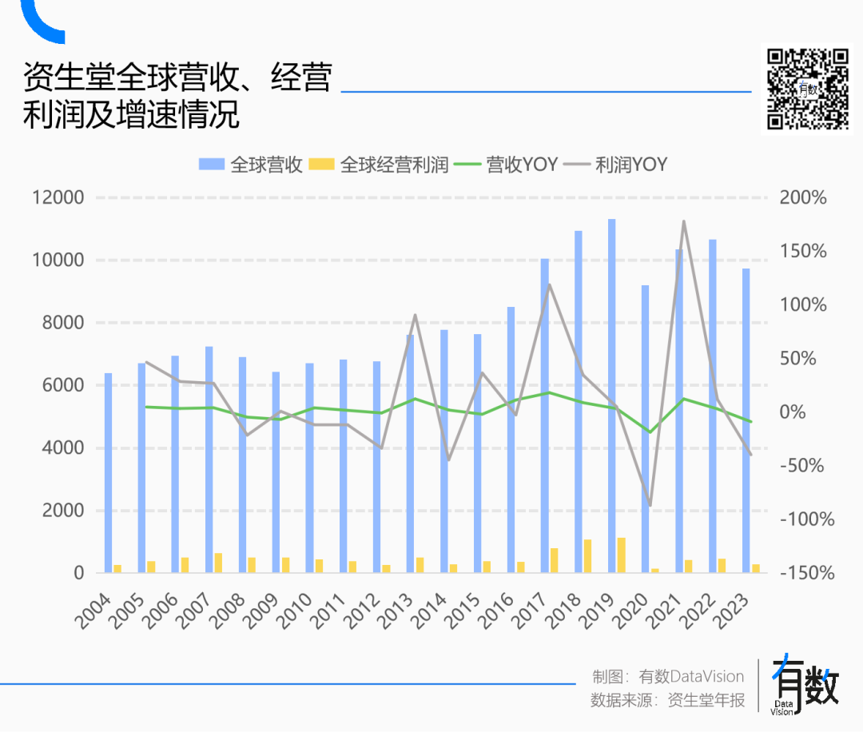The width and height of the screenshot is (863, 732).
Task: Click the 6000 left axis label
Action: (63, 385)
